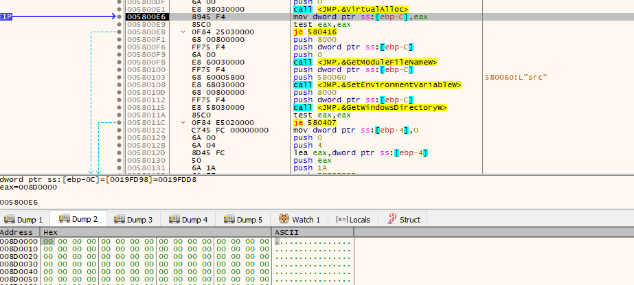
Task: Click the ASCII column header
Action: [x=313, y=232]
